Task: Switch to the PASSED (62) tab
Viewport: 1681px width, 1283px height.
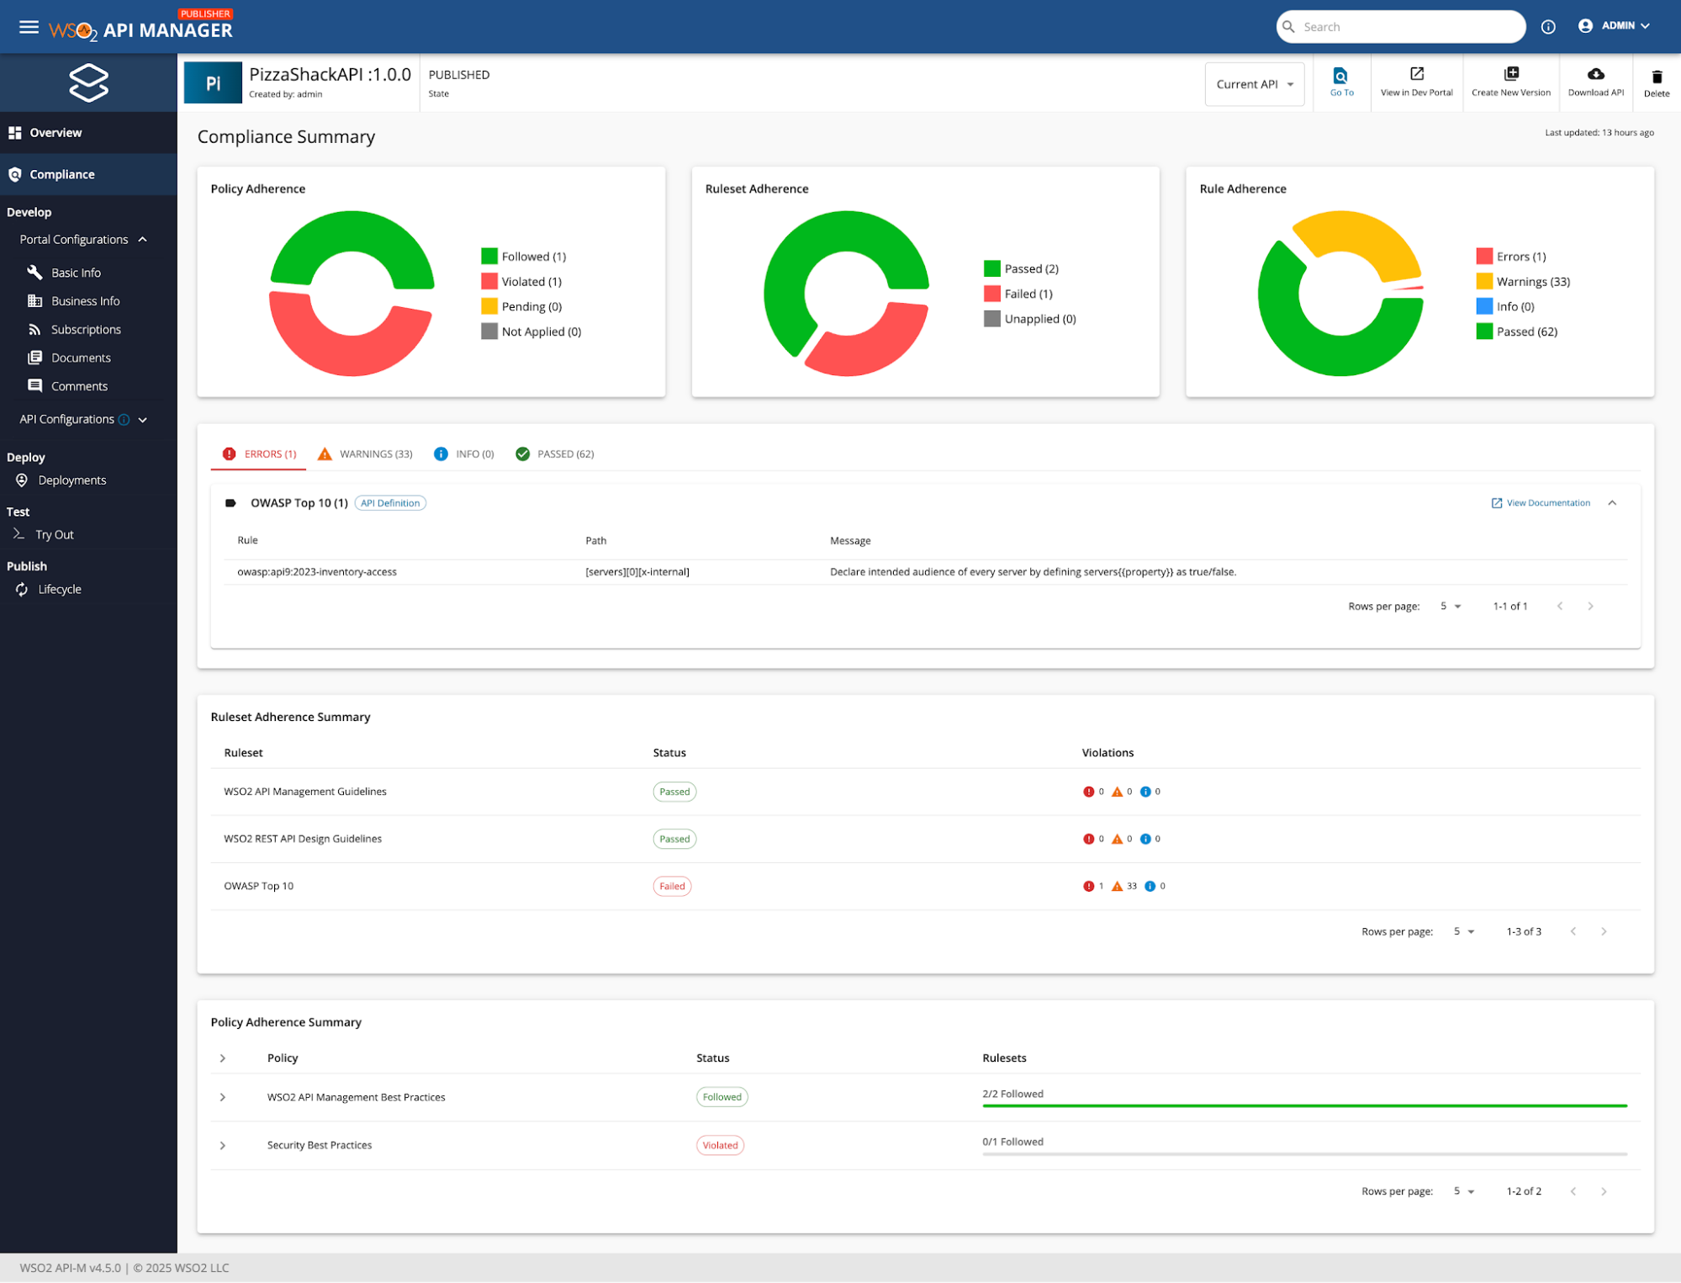Action: 555,454
